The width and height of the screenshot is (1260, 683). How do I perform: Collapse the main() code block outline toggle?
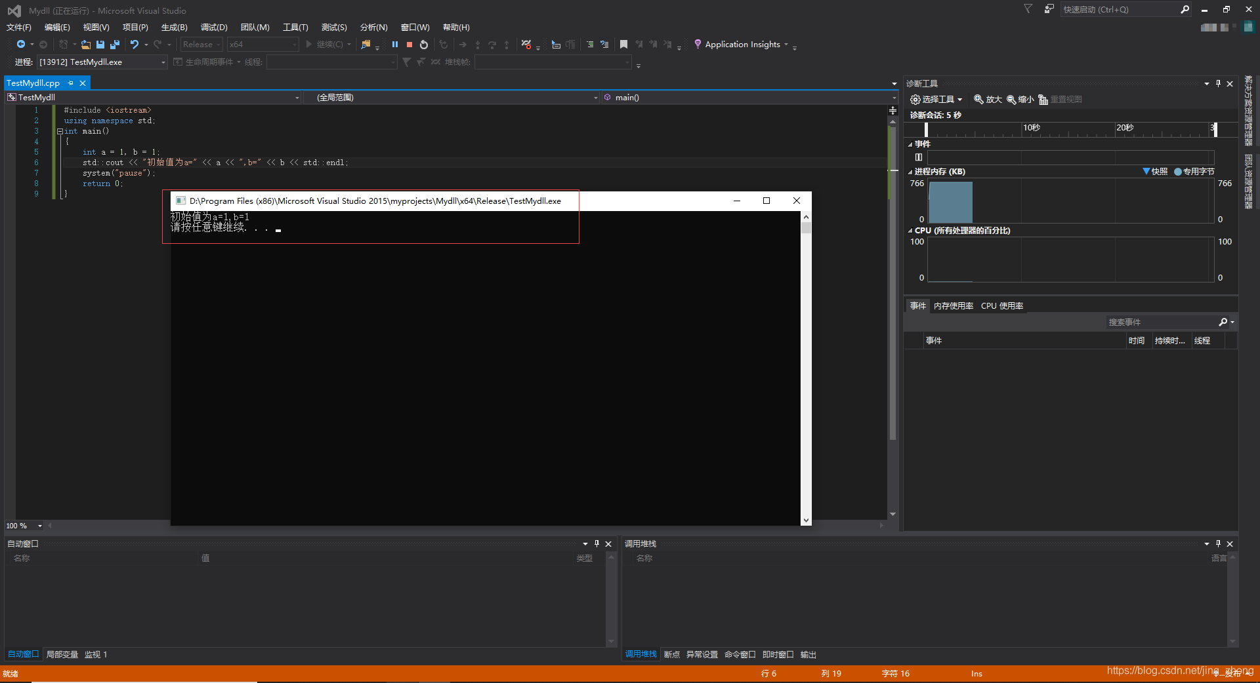coord(60,131)
